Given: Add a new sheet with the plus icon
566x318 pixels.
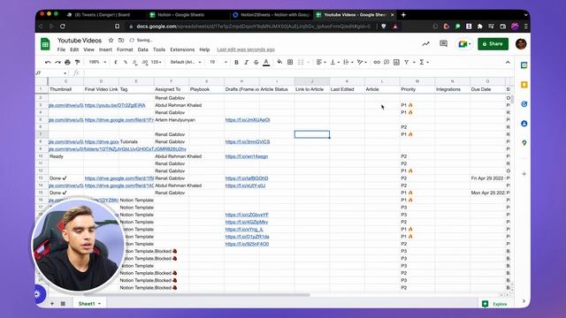Looking at the screenshot, I should click(x=52, y=304).
